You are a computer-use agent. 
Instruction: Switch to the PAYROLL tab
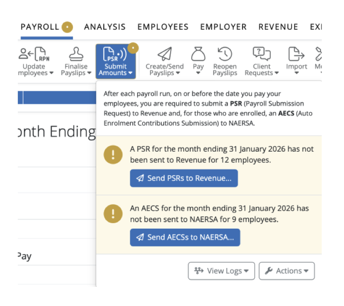coord(40,27)
